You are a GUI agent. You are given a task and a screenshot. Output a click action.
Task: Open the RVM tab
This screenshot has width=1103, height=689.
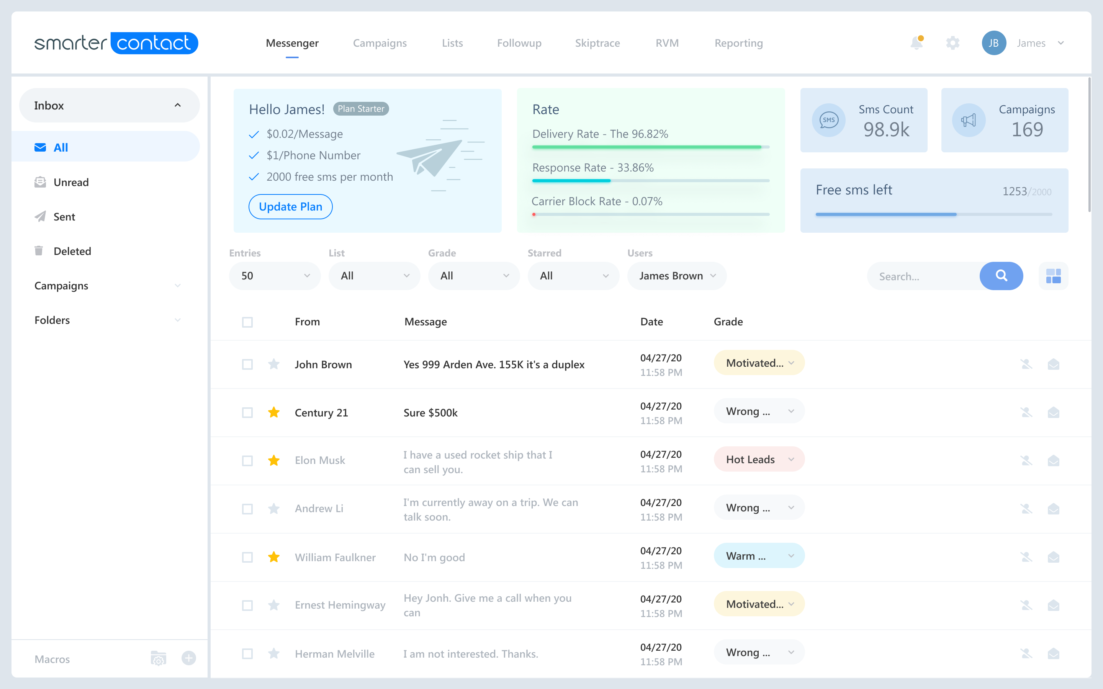[667, 43]
